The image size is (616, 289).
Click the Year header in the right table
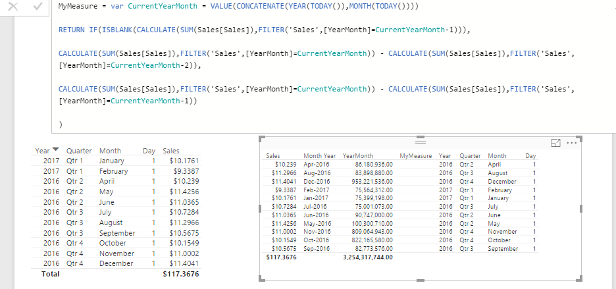pos(445,156)
